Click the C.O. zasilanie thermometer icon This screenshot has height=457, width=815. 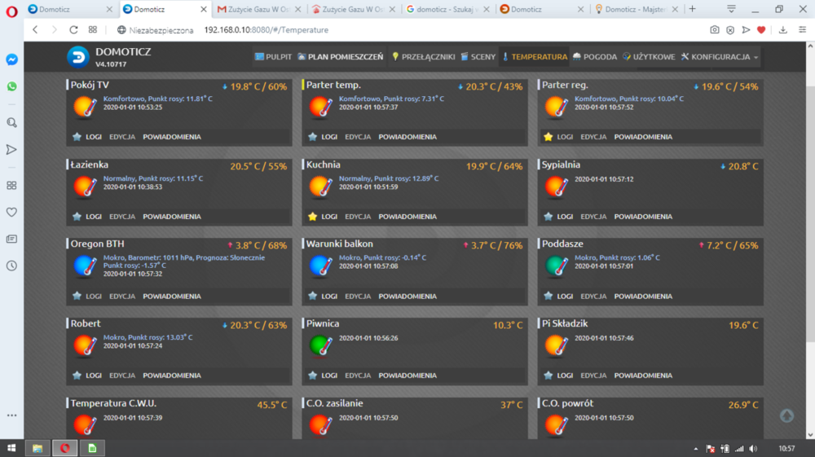tap(320, 424)
